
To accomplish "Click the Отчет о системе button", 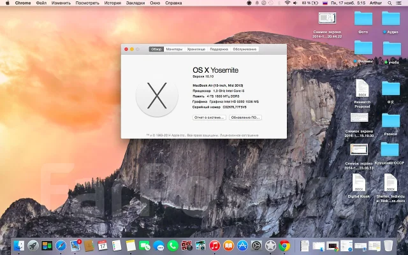I will tap(209, 117).
